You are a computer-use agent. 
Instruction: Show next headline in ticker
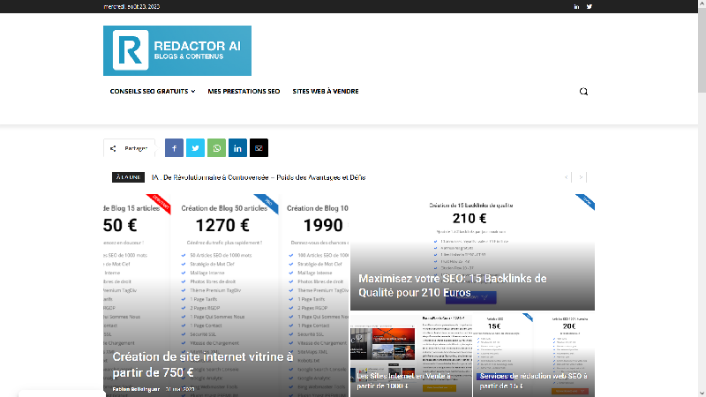pos(581,177)
